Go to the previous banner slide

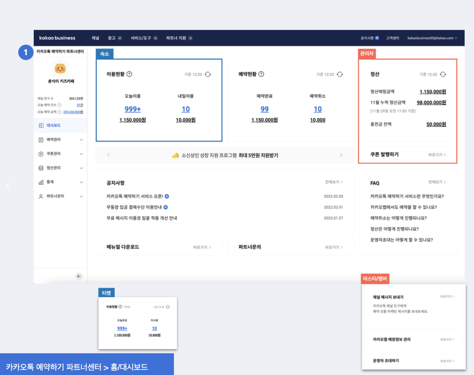click(x=109, y=155)
